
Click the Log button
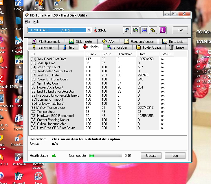[x=175, y=156]
